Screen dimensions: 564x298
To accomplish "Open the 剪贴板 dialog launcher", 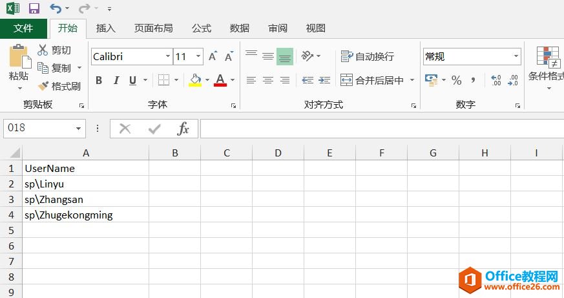I will (x=81, y=105).
